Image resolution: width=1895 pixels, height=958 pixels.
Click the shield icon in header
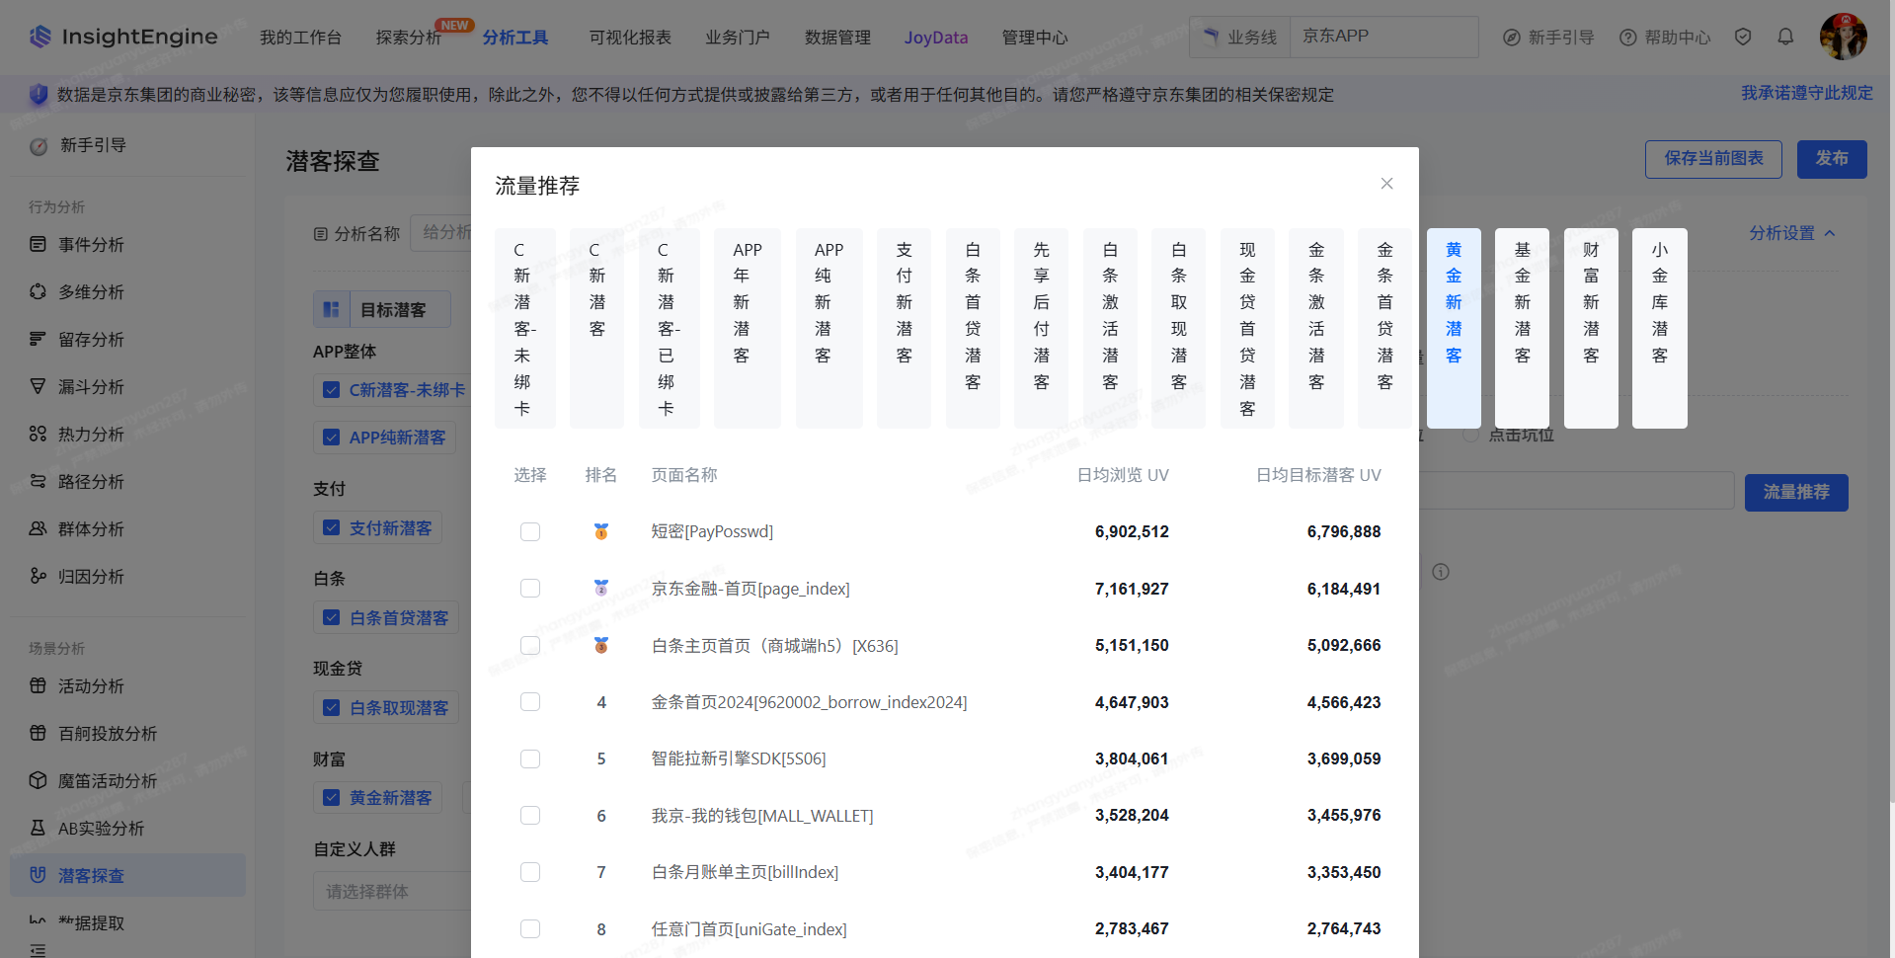pyautogui.click(x=1743, y=37)
